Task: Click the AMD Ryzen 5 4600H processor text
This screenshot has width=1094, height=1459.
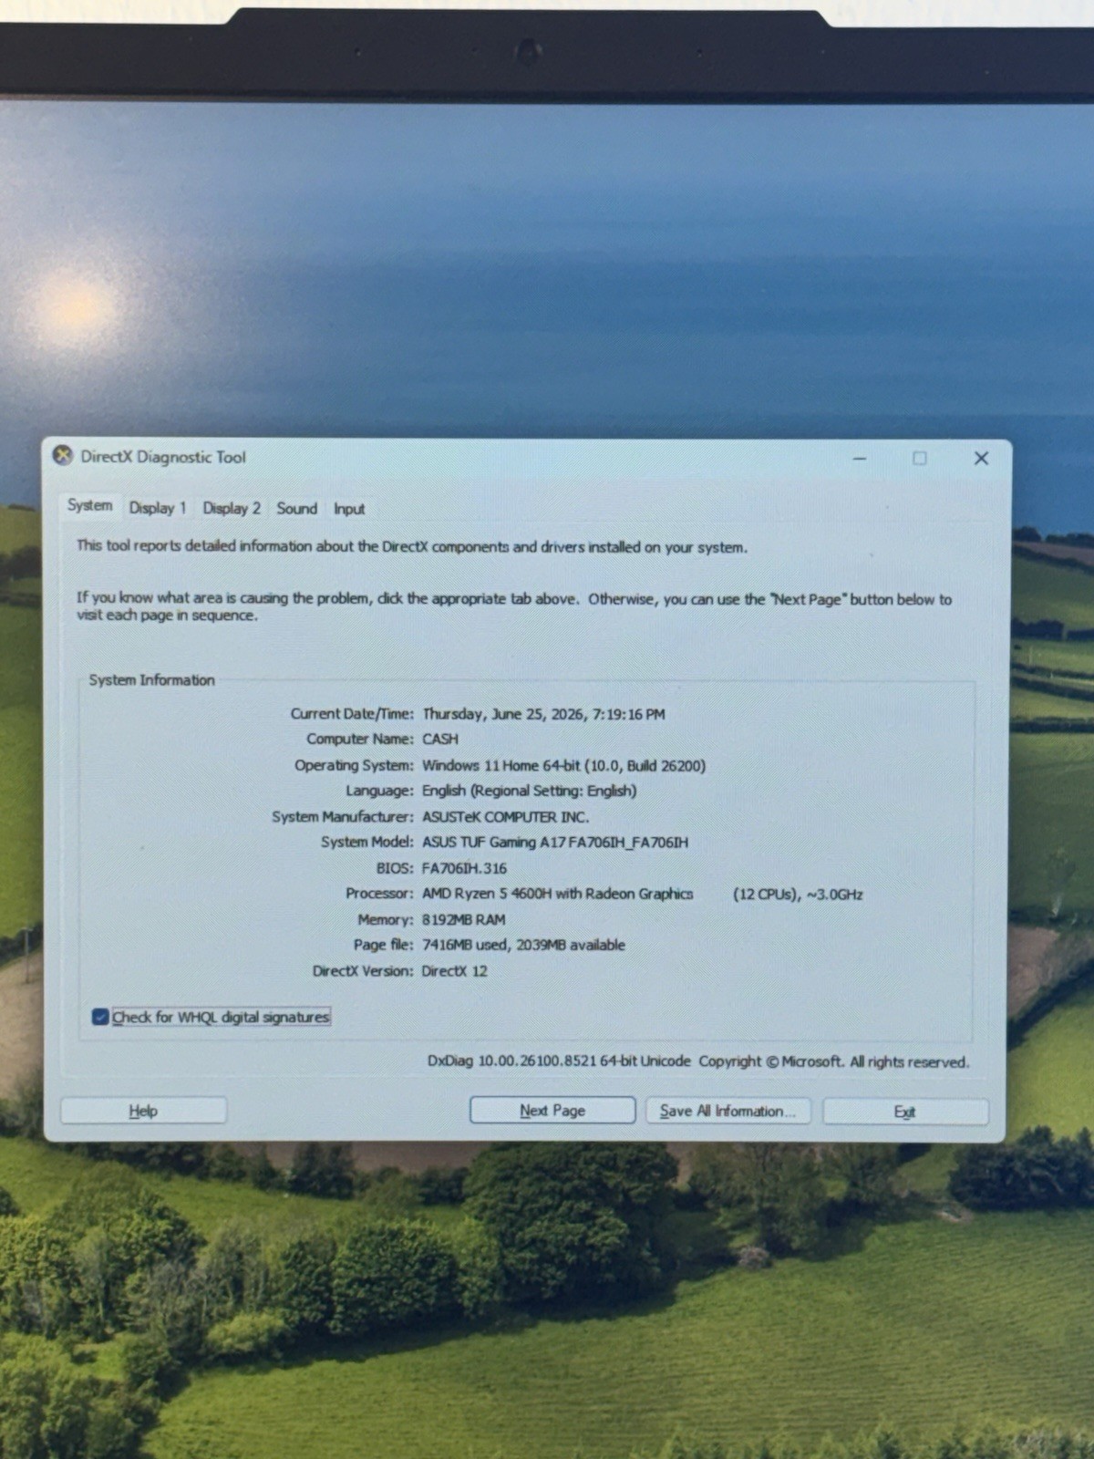Action: (x=557, y=894)
